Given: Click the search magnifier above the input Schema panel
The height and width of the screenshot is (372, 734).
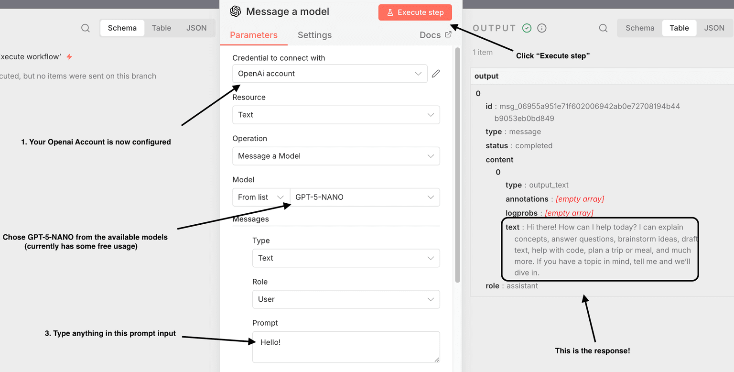Looking at the screenshot, I should (x=85, y=28).
